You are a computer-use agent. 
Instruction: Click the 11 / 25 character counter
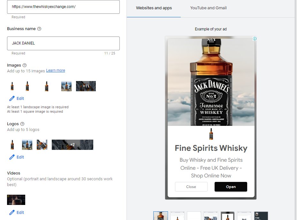(110, 53)
